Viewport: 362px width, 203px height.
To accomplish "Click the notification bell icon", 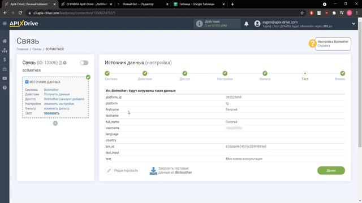I will click(x=247, y=24).
